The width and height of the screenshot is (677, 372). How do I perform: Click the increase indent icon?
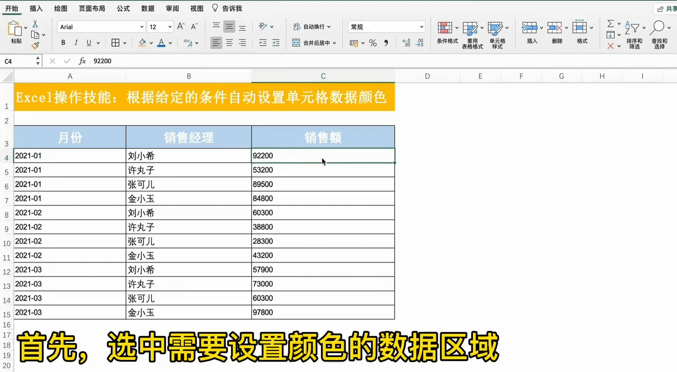pos(276,43)
